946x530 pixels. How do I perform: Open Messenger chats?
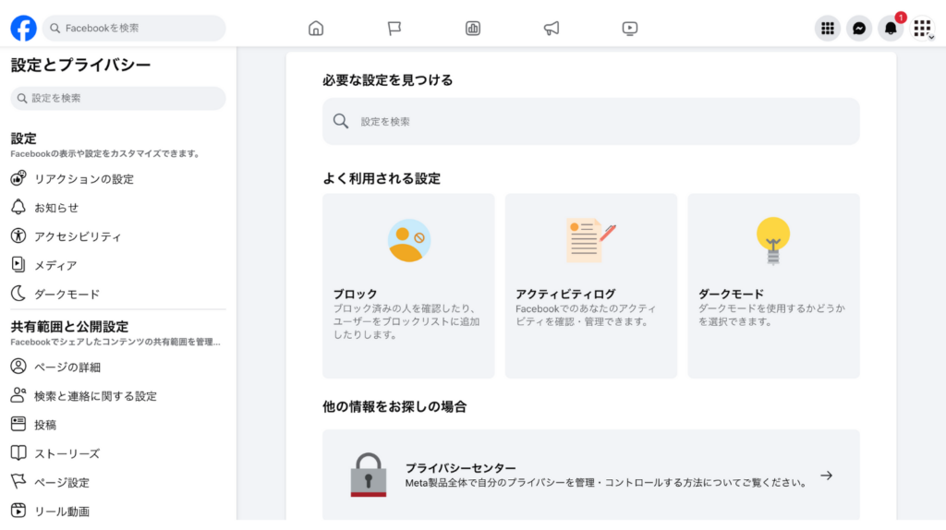(858, 29)
